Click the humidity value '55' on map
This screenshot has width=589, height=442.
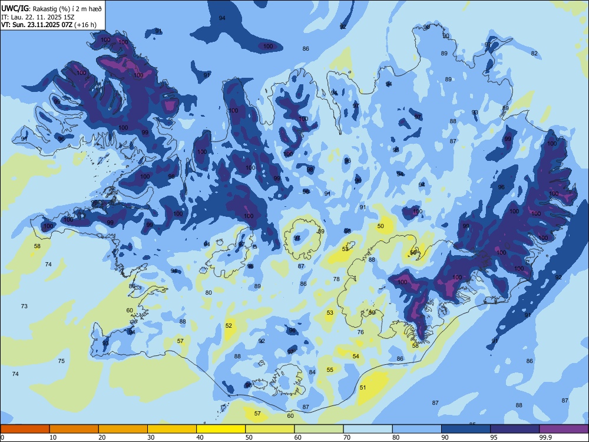(x=330, y=370)
